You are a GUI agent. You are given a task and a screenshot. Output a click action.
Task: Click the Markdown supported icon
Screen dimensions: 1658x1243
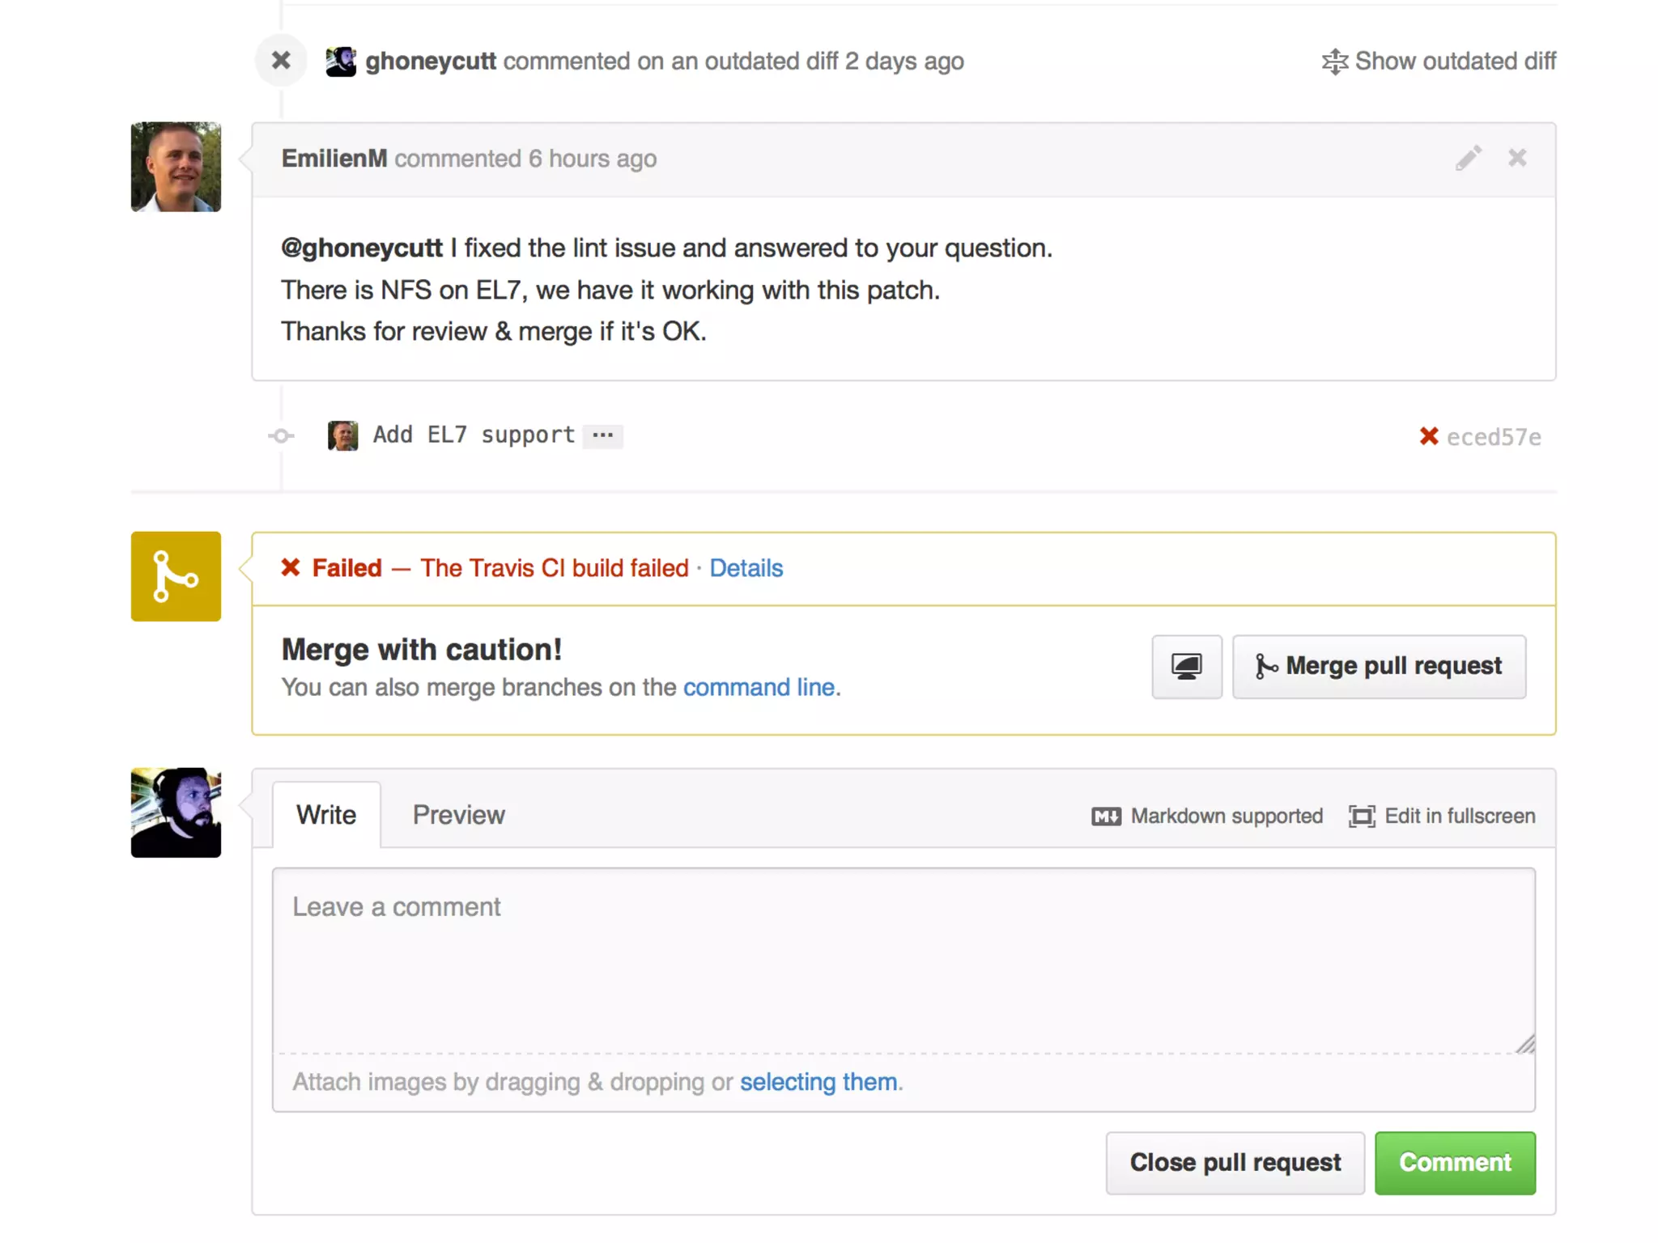1106,816
